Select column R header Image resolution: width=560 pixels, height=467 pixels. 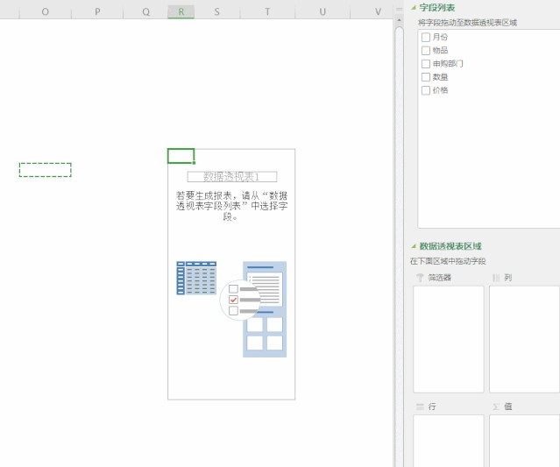[181, 11]
